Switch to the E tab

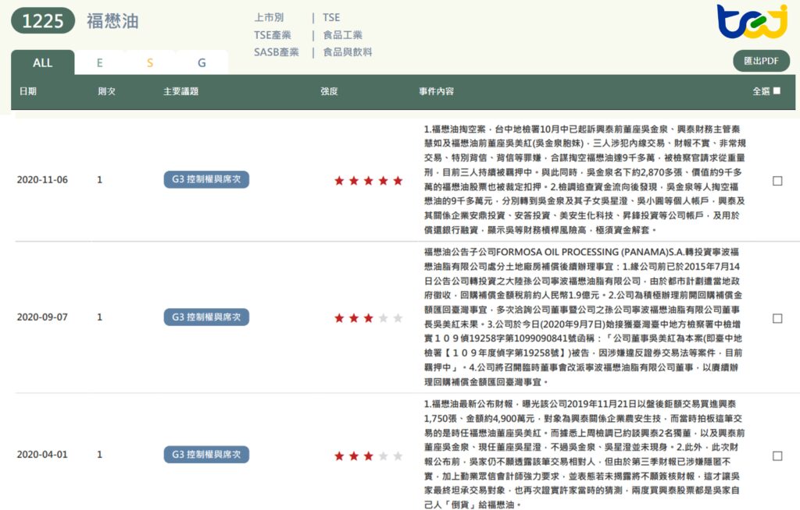point(99,62)
